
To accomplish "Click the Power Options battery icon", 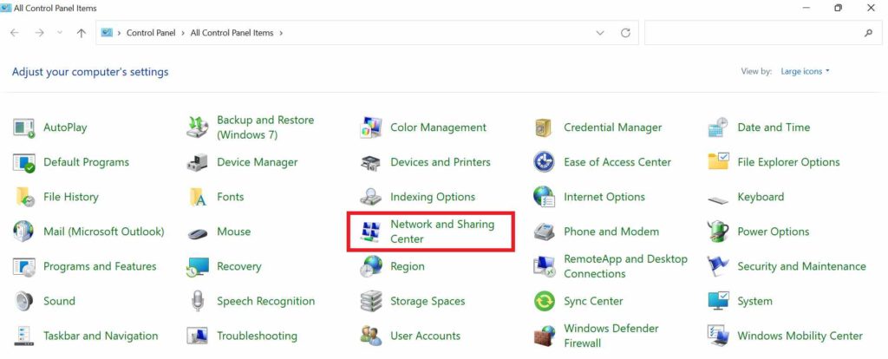I will click(718, 231).
